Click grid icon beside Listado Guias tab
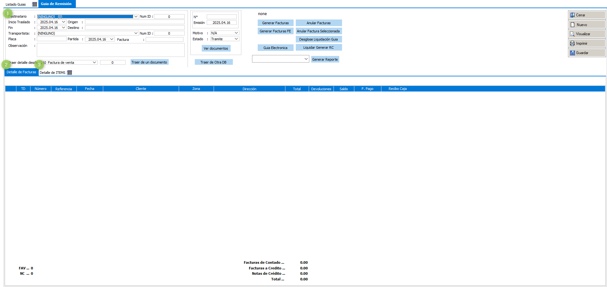Screen dimensions: 607x287 [x=35, y=4]
